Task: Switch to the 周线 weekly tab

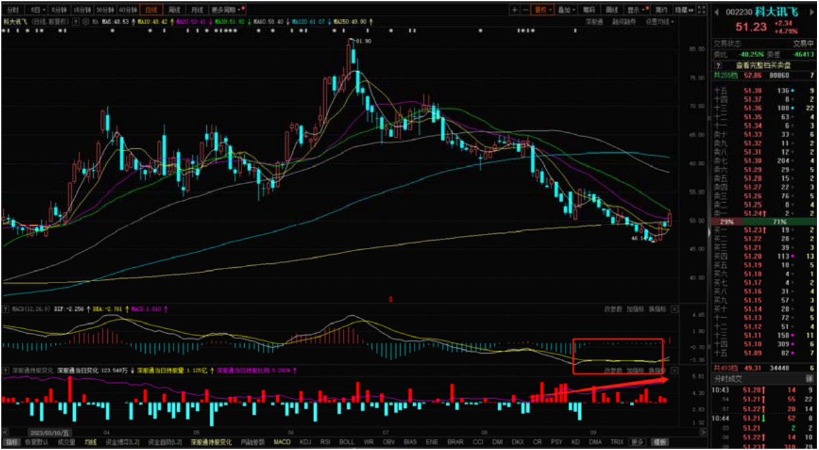Action: pyautogui.click(x=174, y=10)
